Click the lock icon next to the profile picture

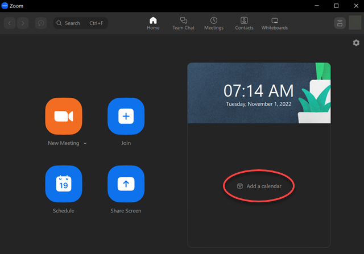pyautogui.click(x=340, y=23)
